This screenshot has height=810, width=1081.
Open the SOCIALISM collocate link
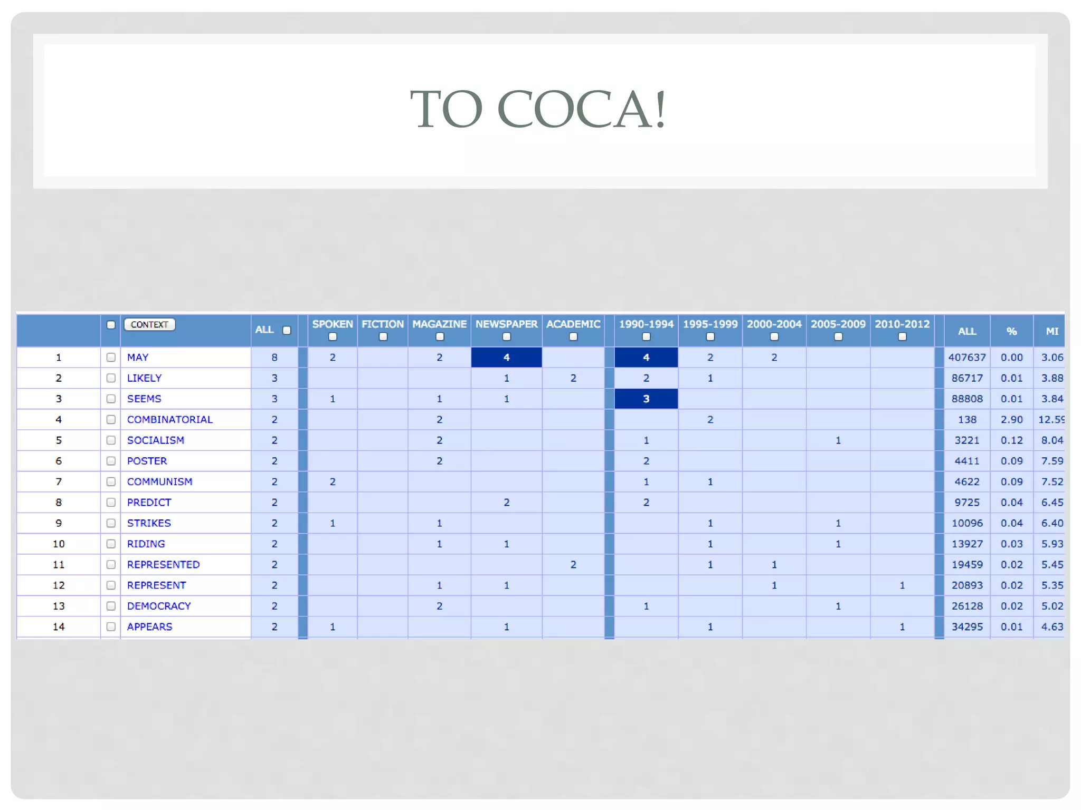tap(156, 440)
